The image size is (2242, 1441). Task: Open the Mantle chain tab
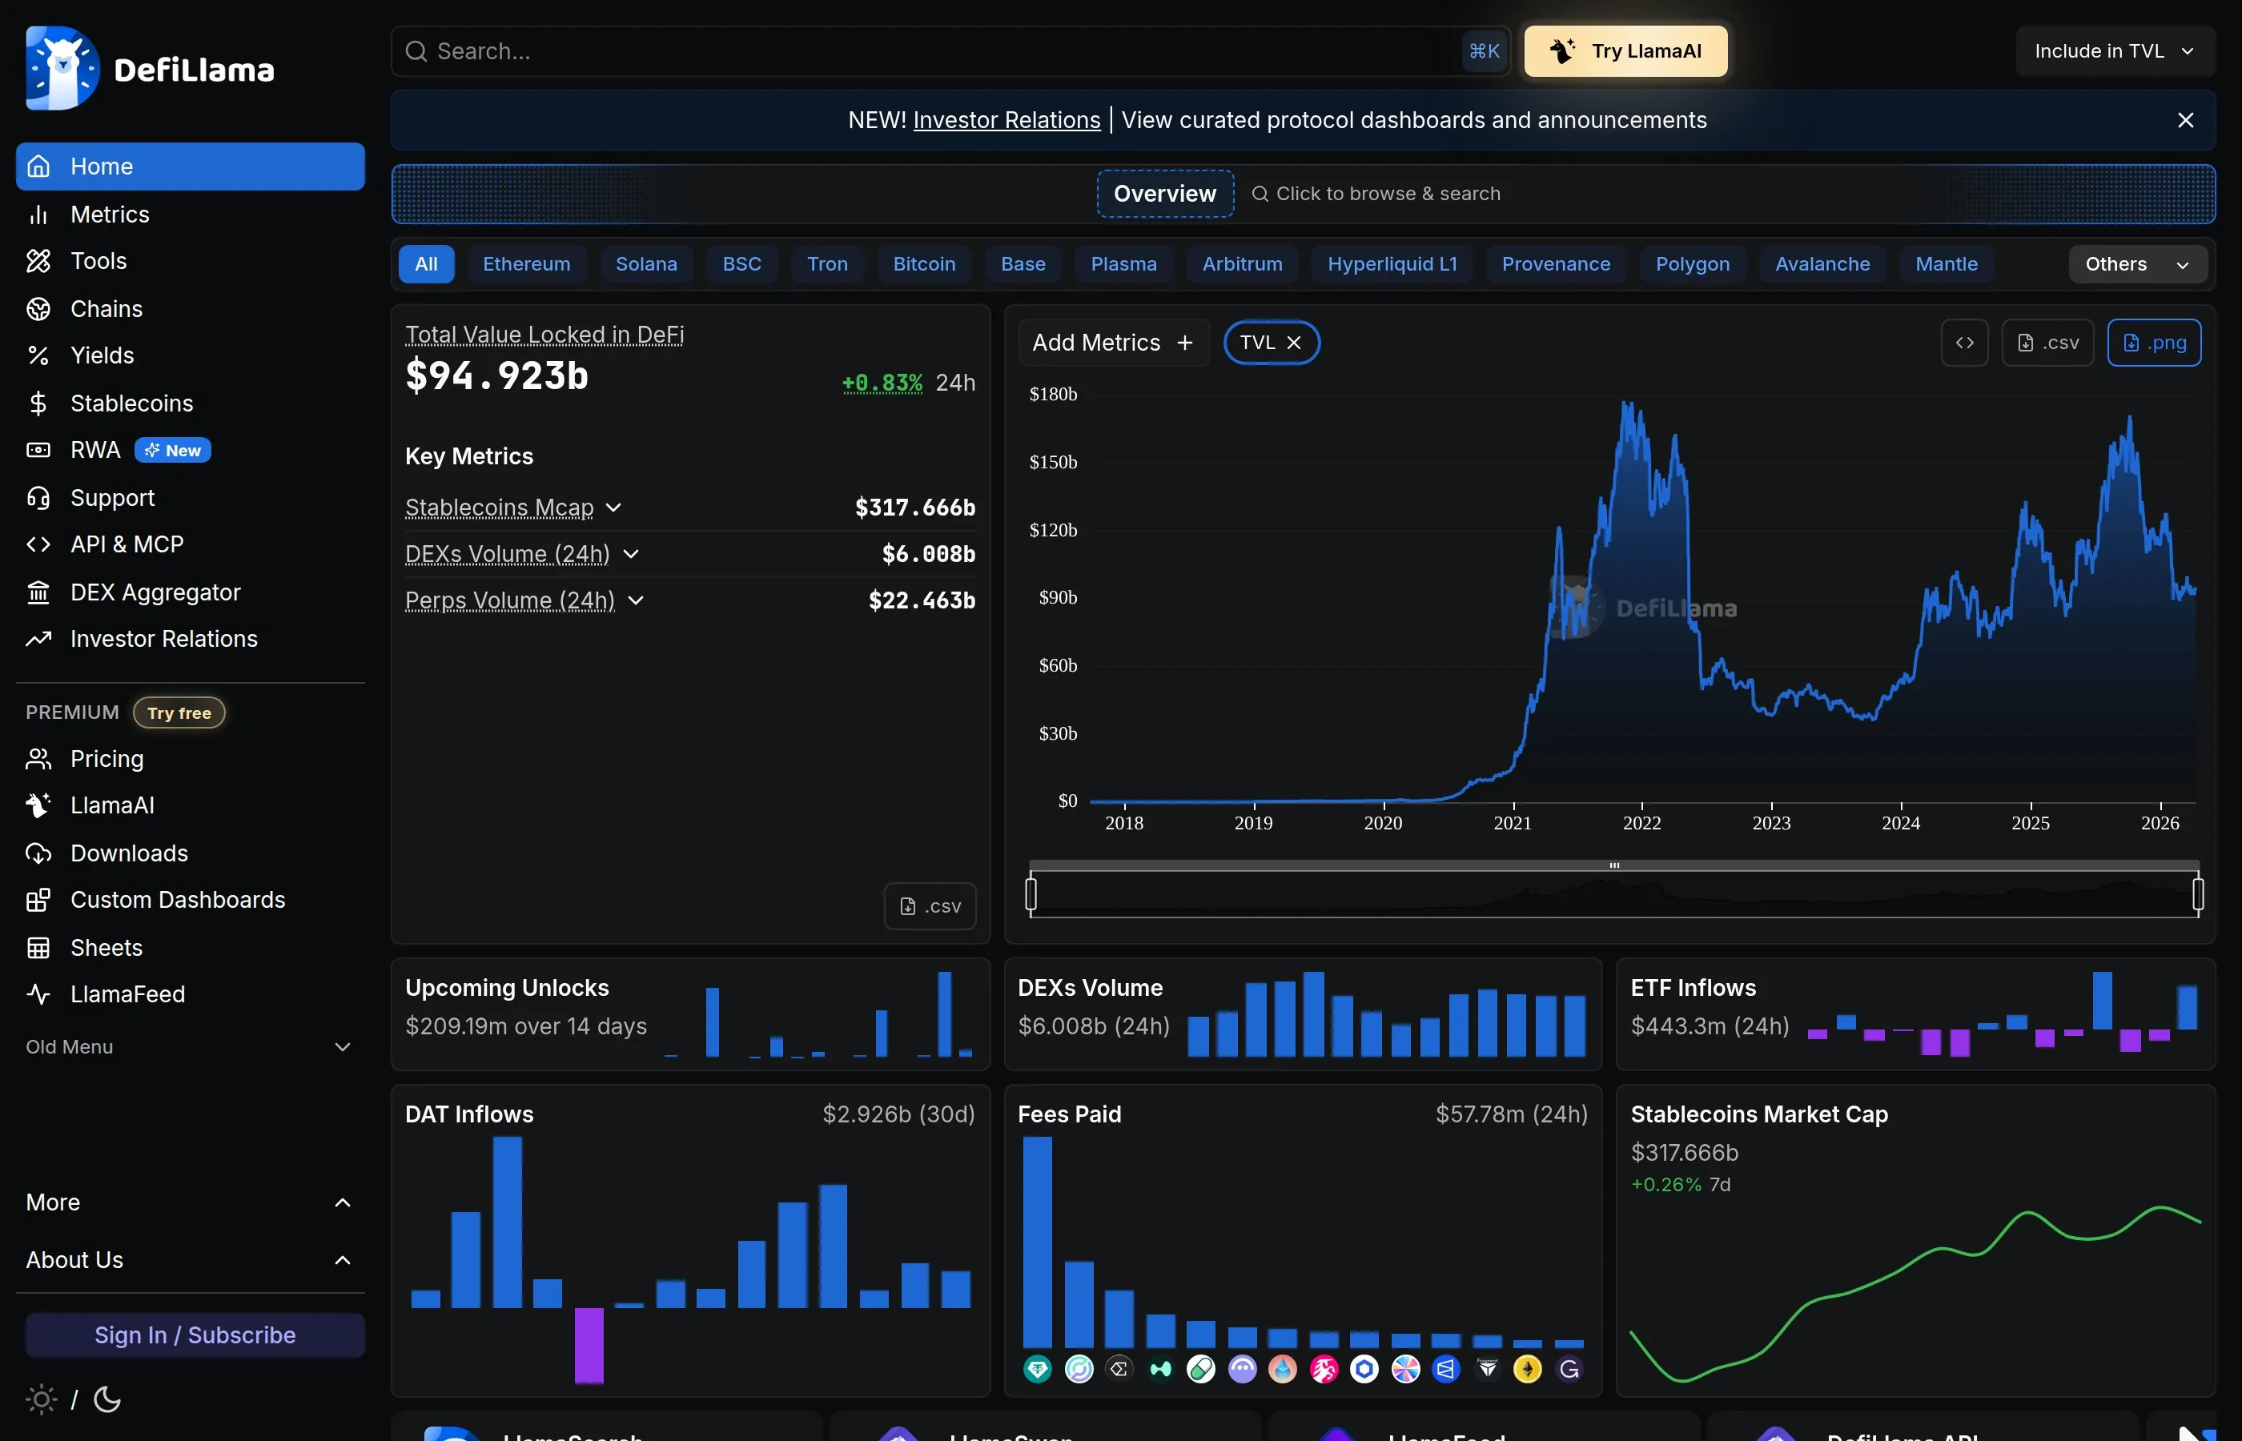[x=1947, y=264]
